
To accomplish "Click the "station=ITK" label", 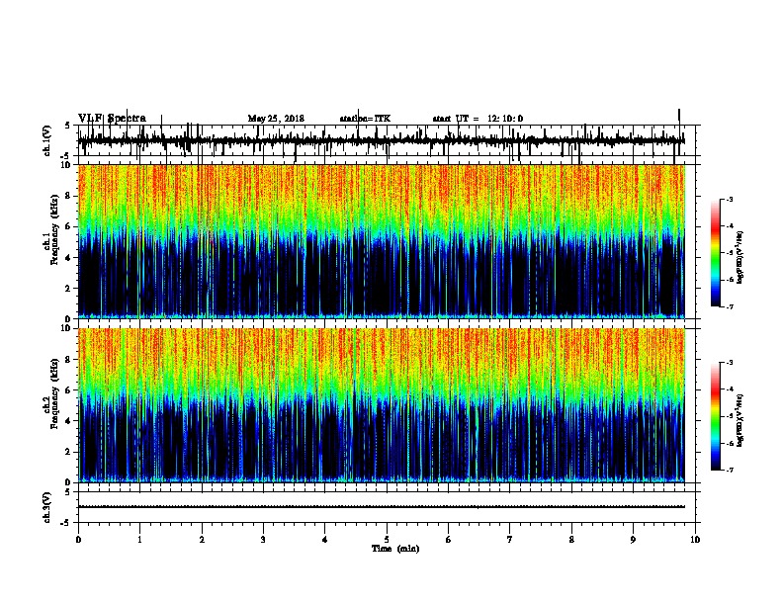I will click(x=365, y=119).
